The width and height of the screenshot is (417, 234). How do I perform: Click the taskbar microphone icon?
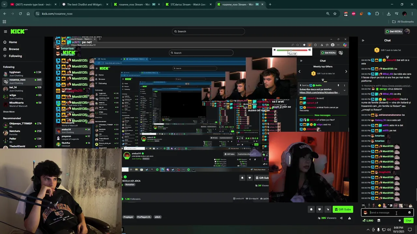pos(378,230)
